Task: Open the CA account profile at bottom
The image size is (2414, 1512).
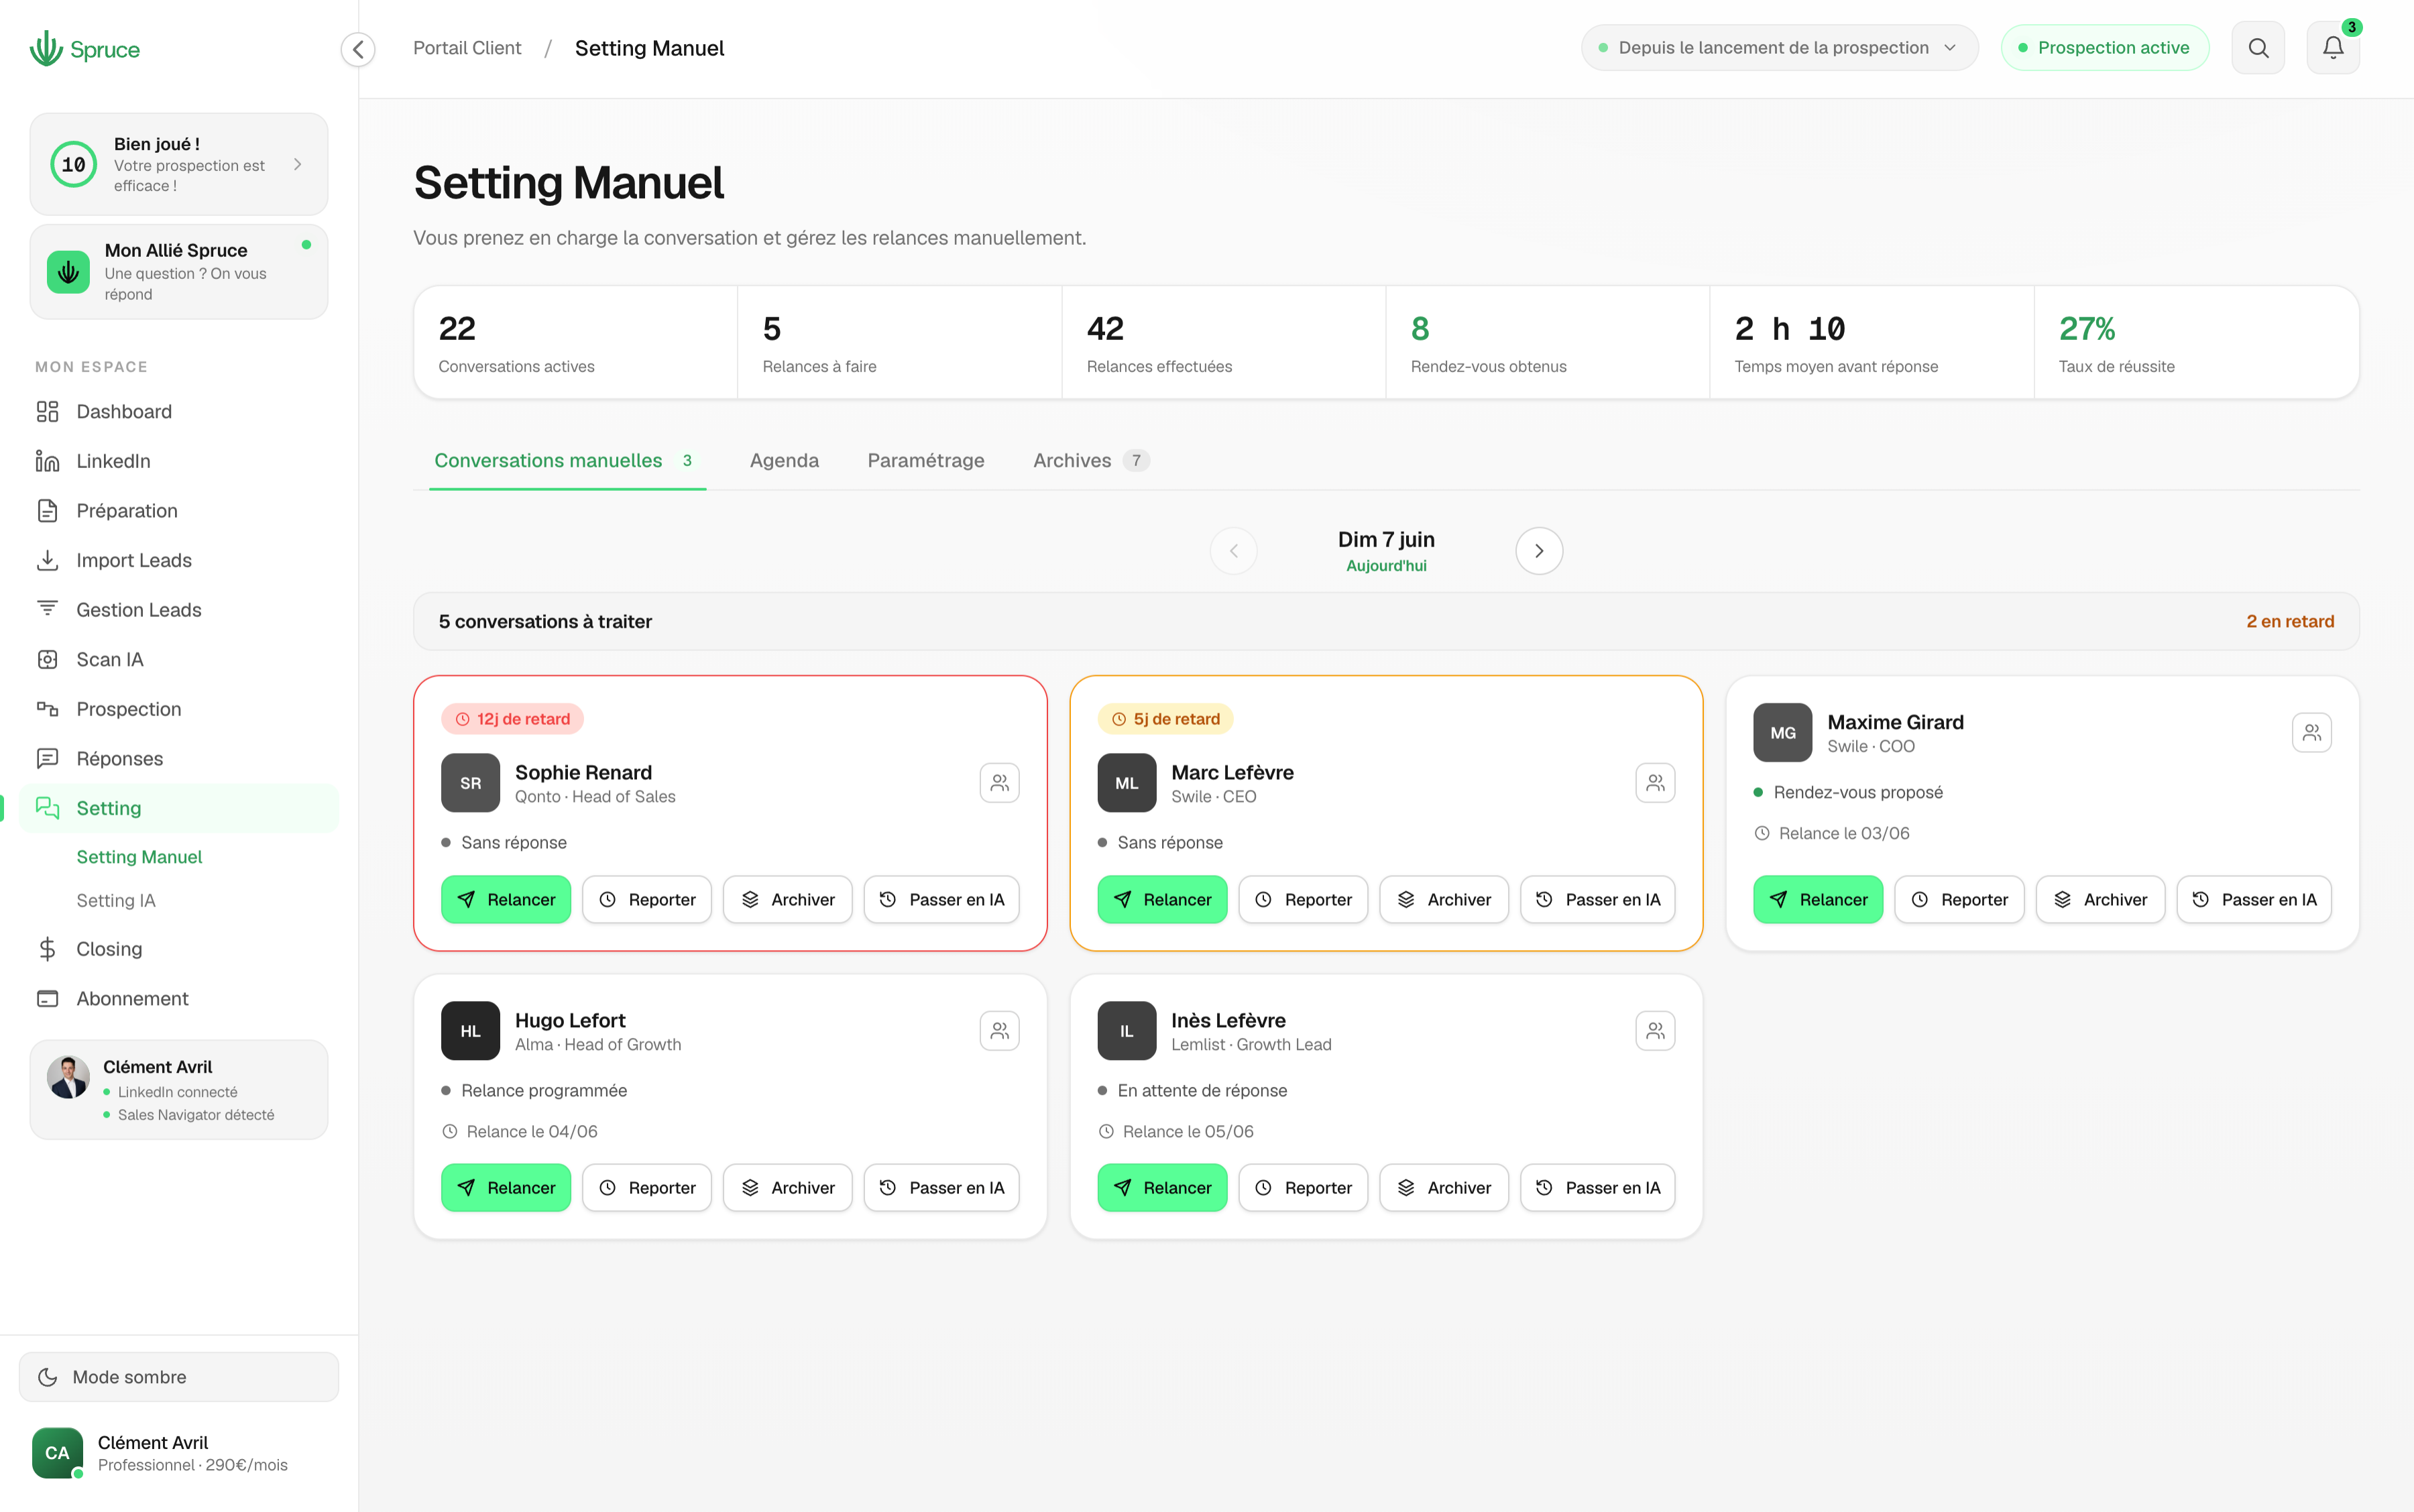Action: pos(179,1454)
